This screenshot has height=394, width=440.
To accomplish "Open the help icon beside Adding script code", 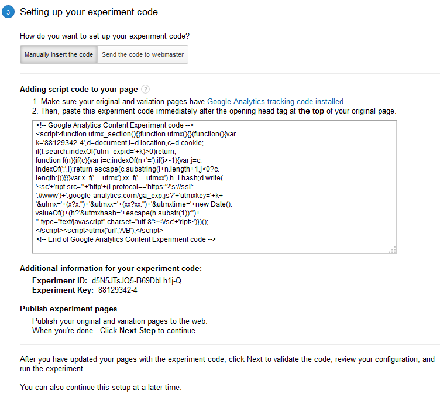I will coord(145,90).
